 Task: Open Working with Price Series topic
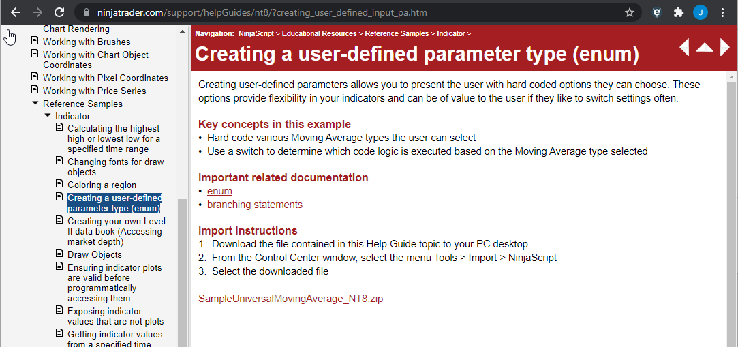tap(94, 91)
